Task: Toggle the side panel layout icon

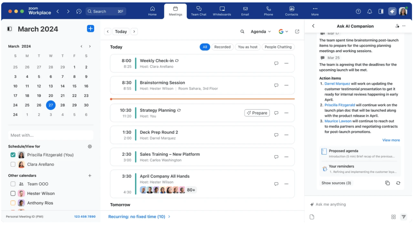Action: [381, 12]
